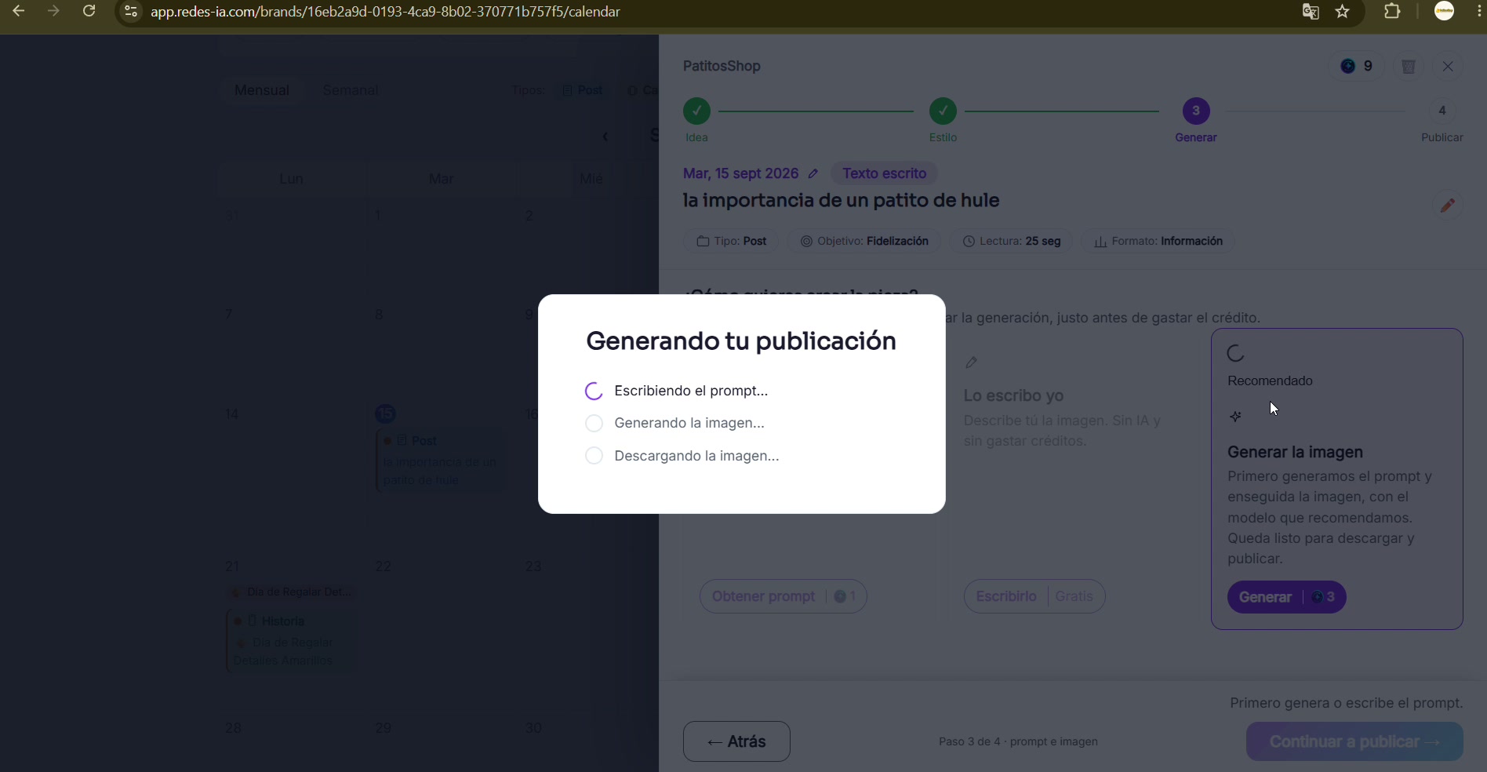The width and height of the screenshot is (1487, 772).
Task: Click the trash icon to delete the piece
Action: 1409,67
